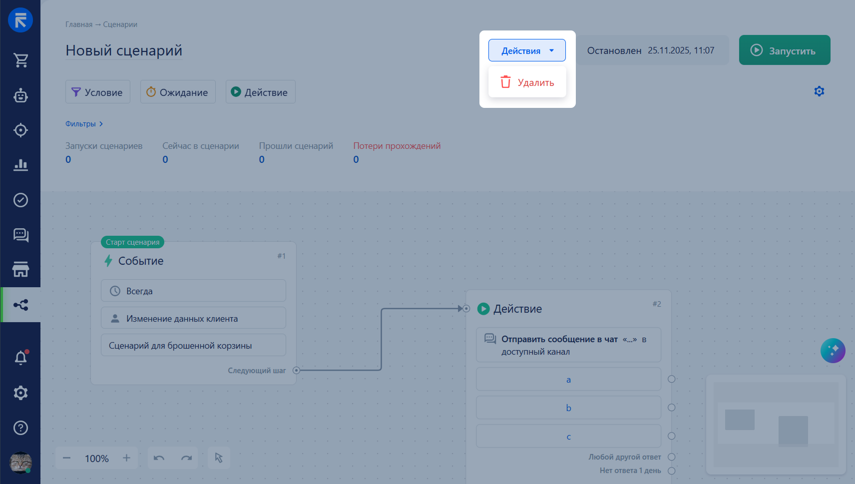855x484 pixels.
Task: Choose 'Удалить' from the actions menu
Action: [527, 82]
